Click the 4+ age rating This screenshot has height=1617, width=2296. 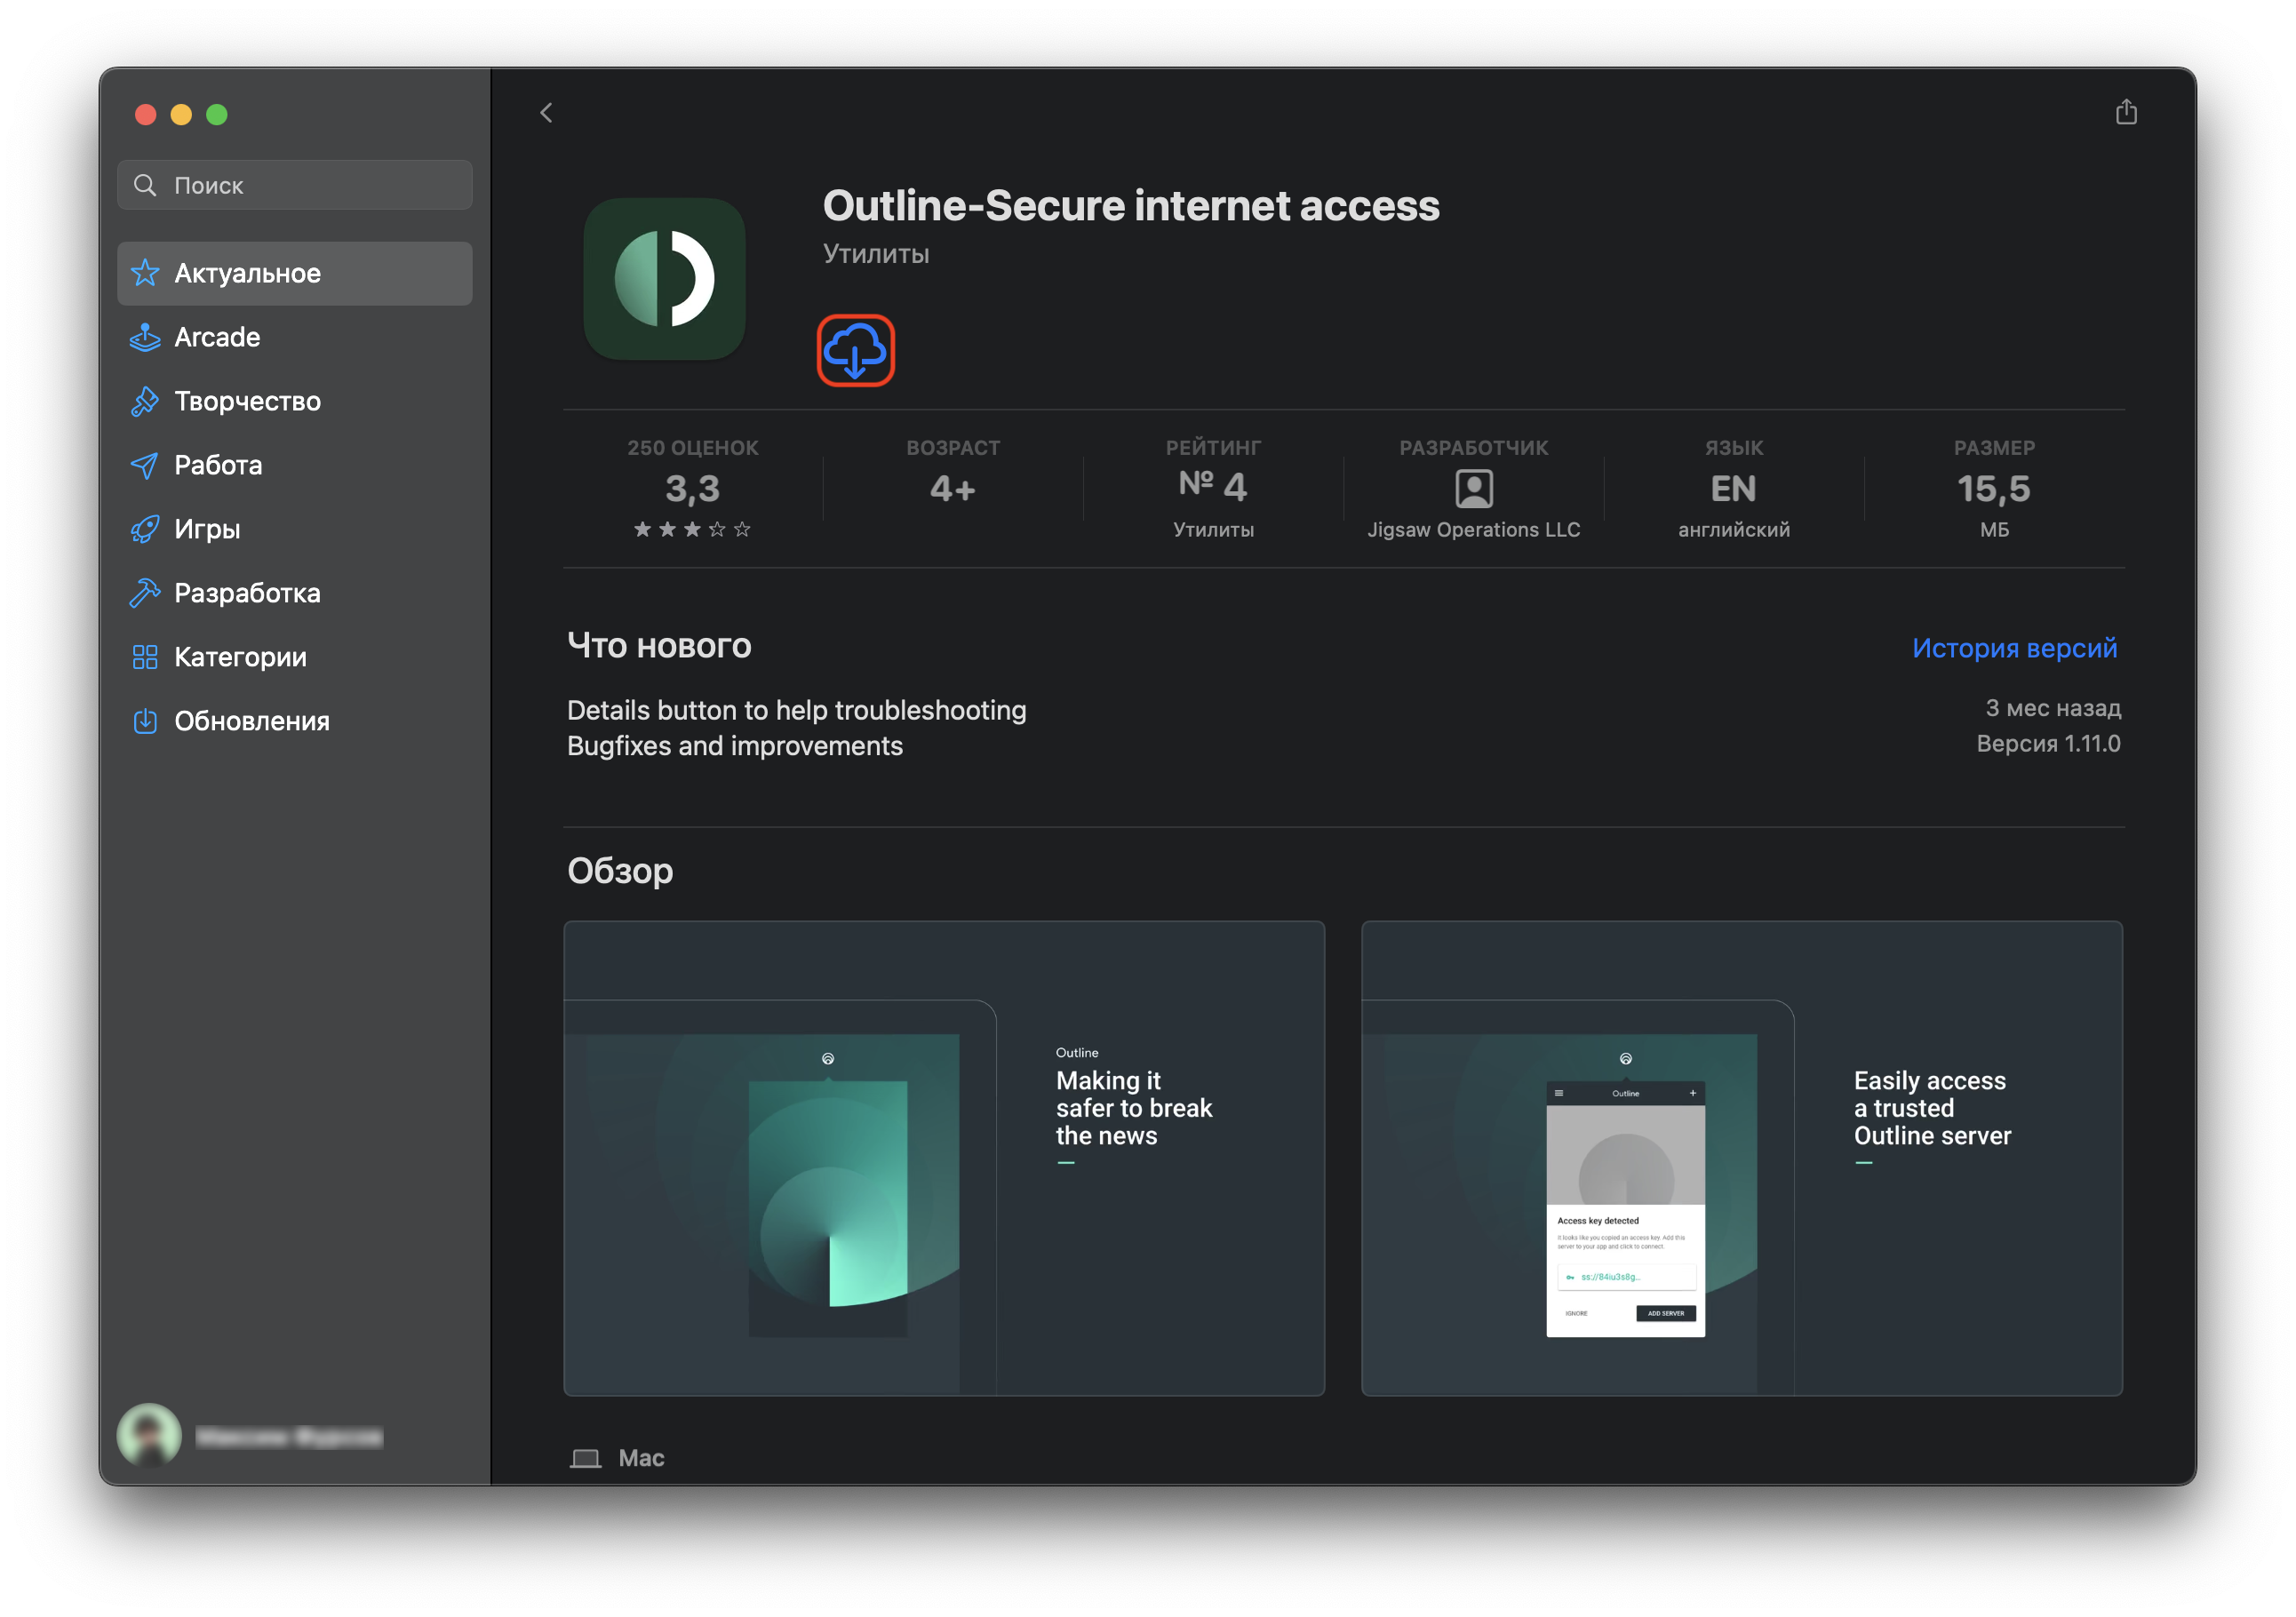click(952, 489)
